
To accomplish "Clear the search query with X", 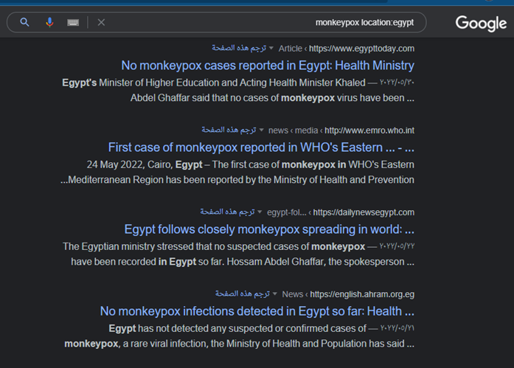I will tap(101, 22).
